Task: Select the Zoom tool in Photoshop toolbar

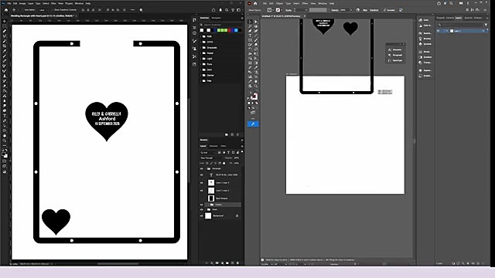Action: (x=5, y=141)
